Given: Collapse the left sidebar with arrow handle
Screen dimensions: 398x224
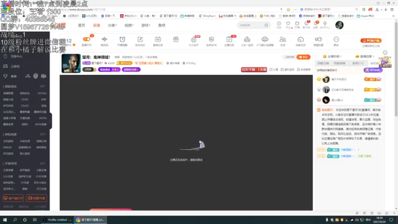Looking at the screenshot, I should 50,121.
